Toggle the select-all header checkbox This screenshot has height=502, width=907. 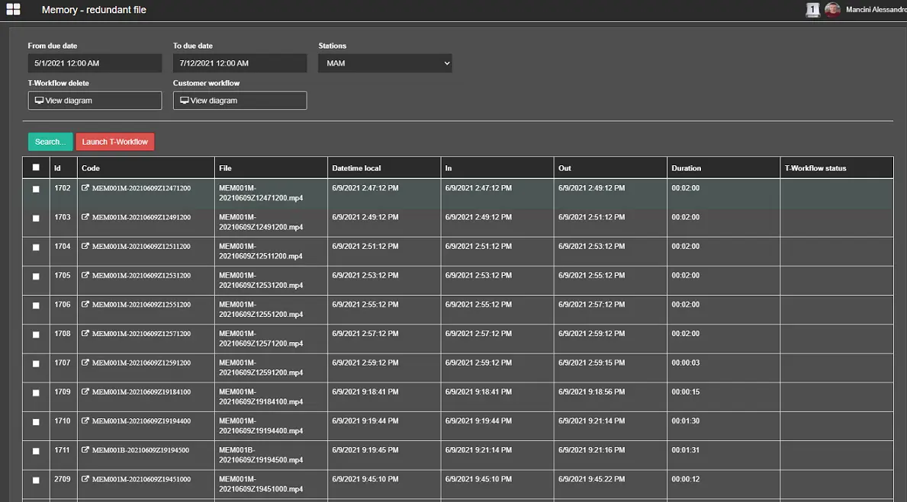click(x=36, y=168)
